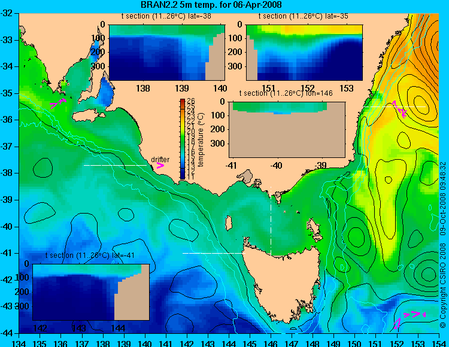Click main map latitude axis label "-36"

(7, 120)
